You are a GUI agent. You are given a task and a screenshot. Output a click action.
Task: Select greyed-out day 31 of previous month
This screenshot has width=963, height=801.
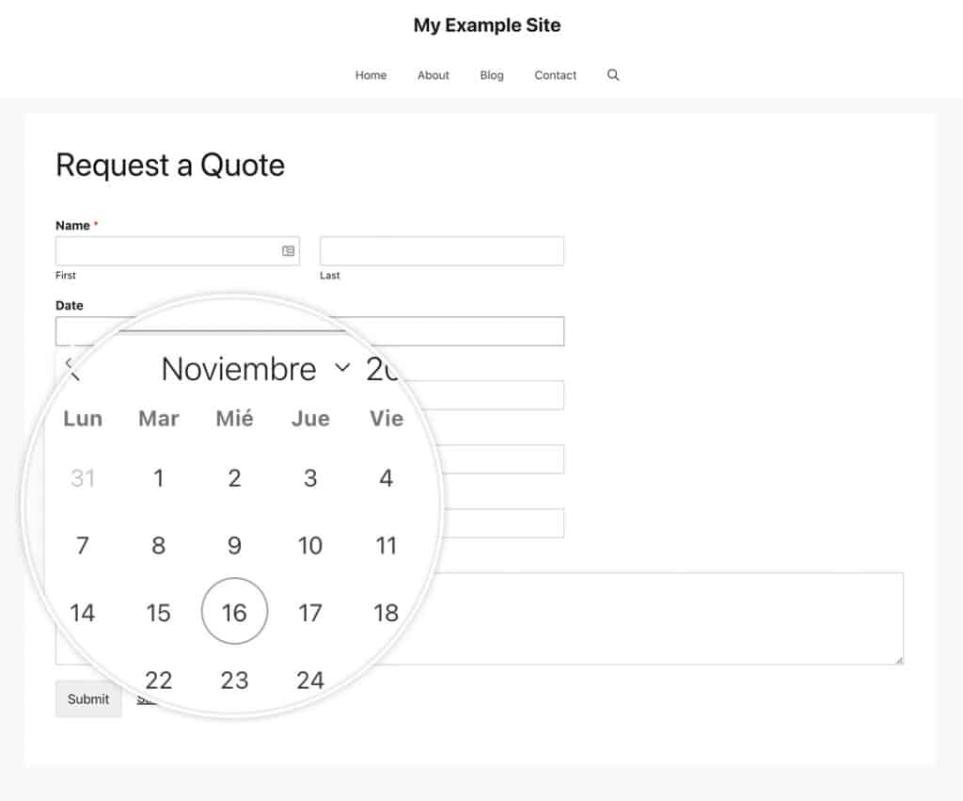pyautogui.click(x=83, y=478)
